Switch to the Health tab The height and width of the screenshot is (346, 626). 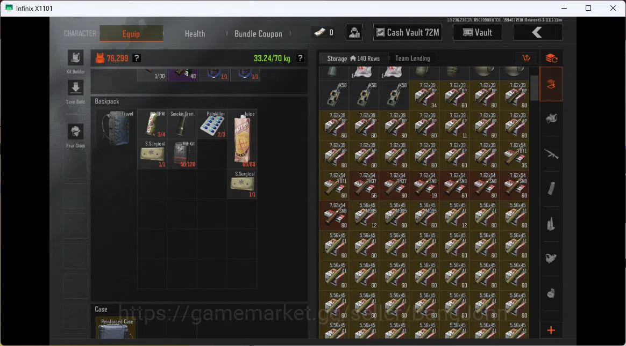pyautogui.click(x=195, y=34)
